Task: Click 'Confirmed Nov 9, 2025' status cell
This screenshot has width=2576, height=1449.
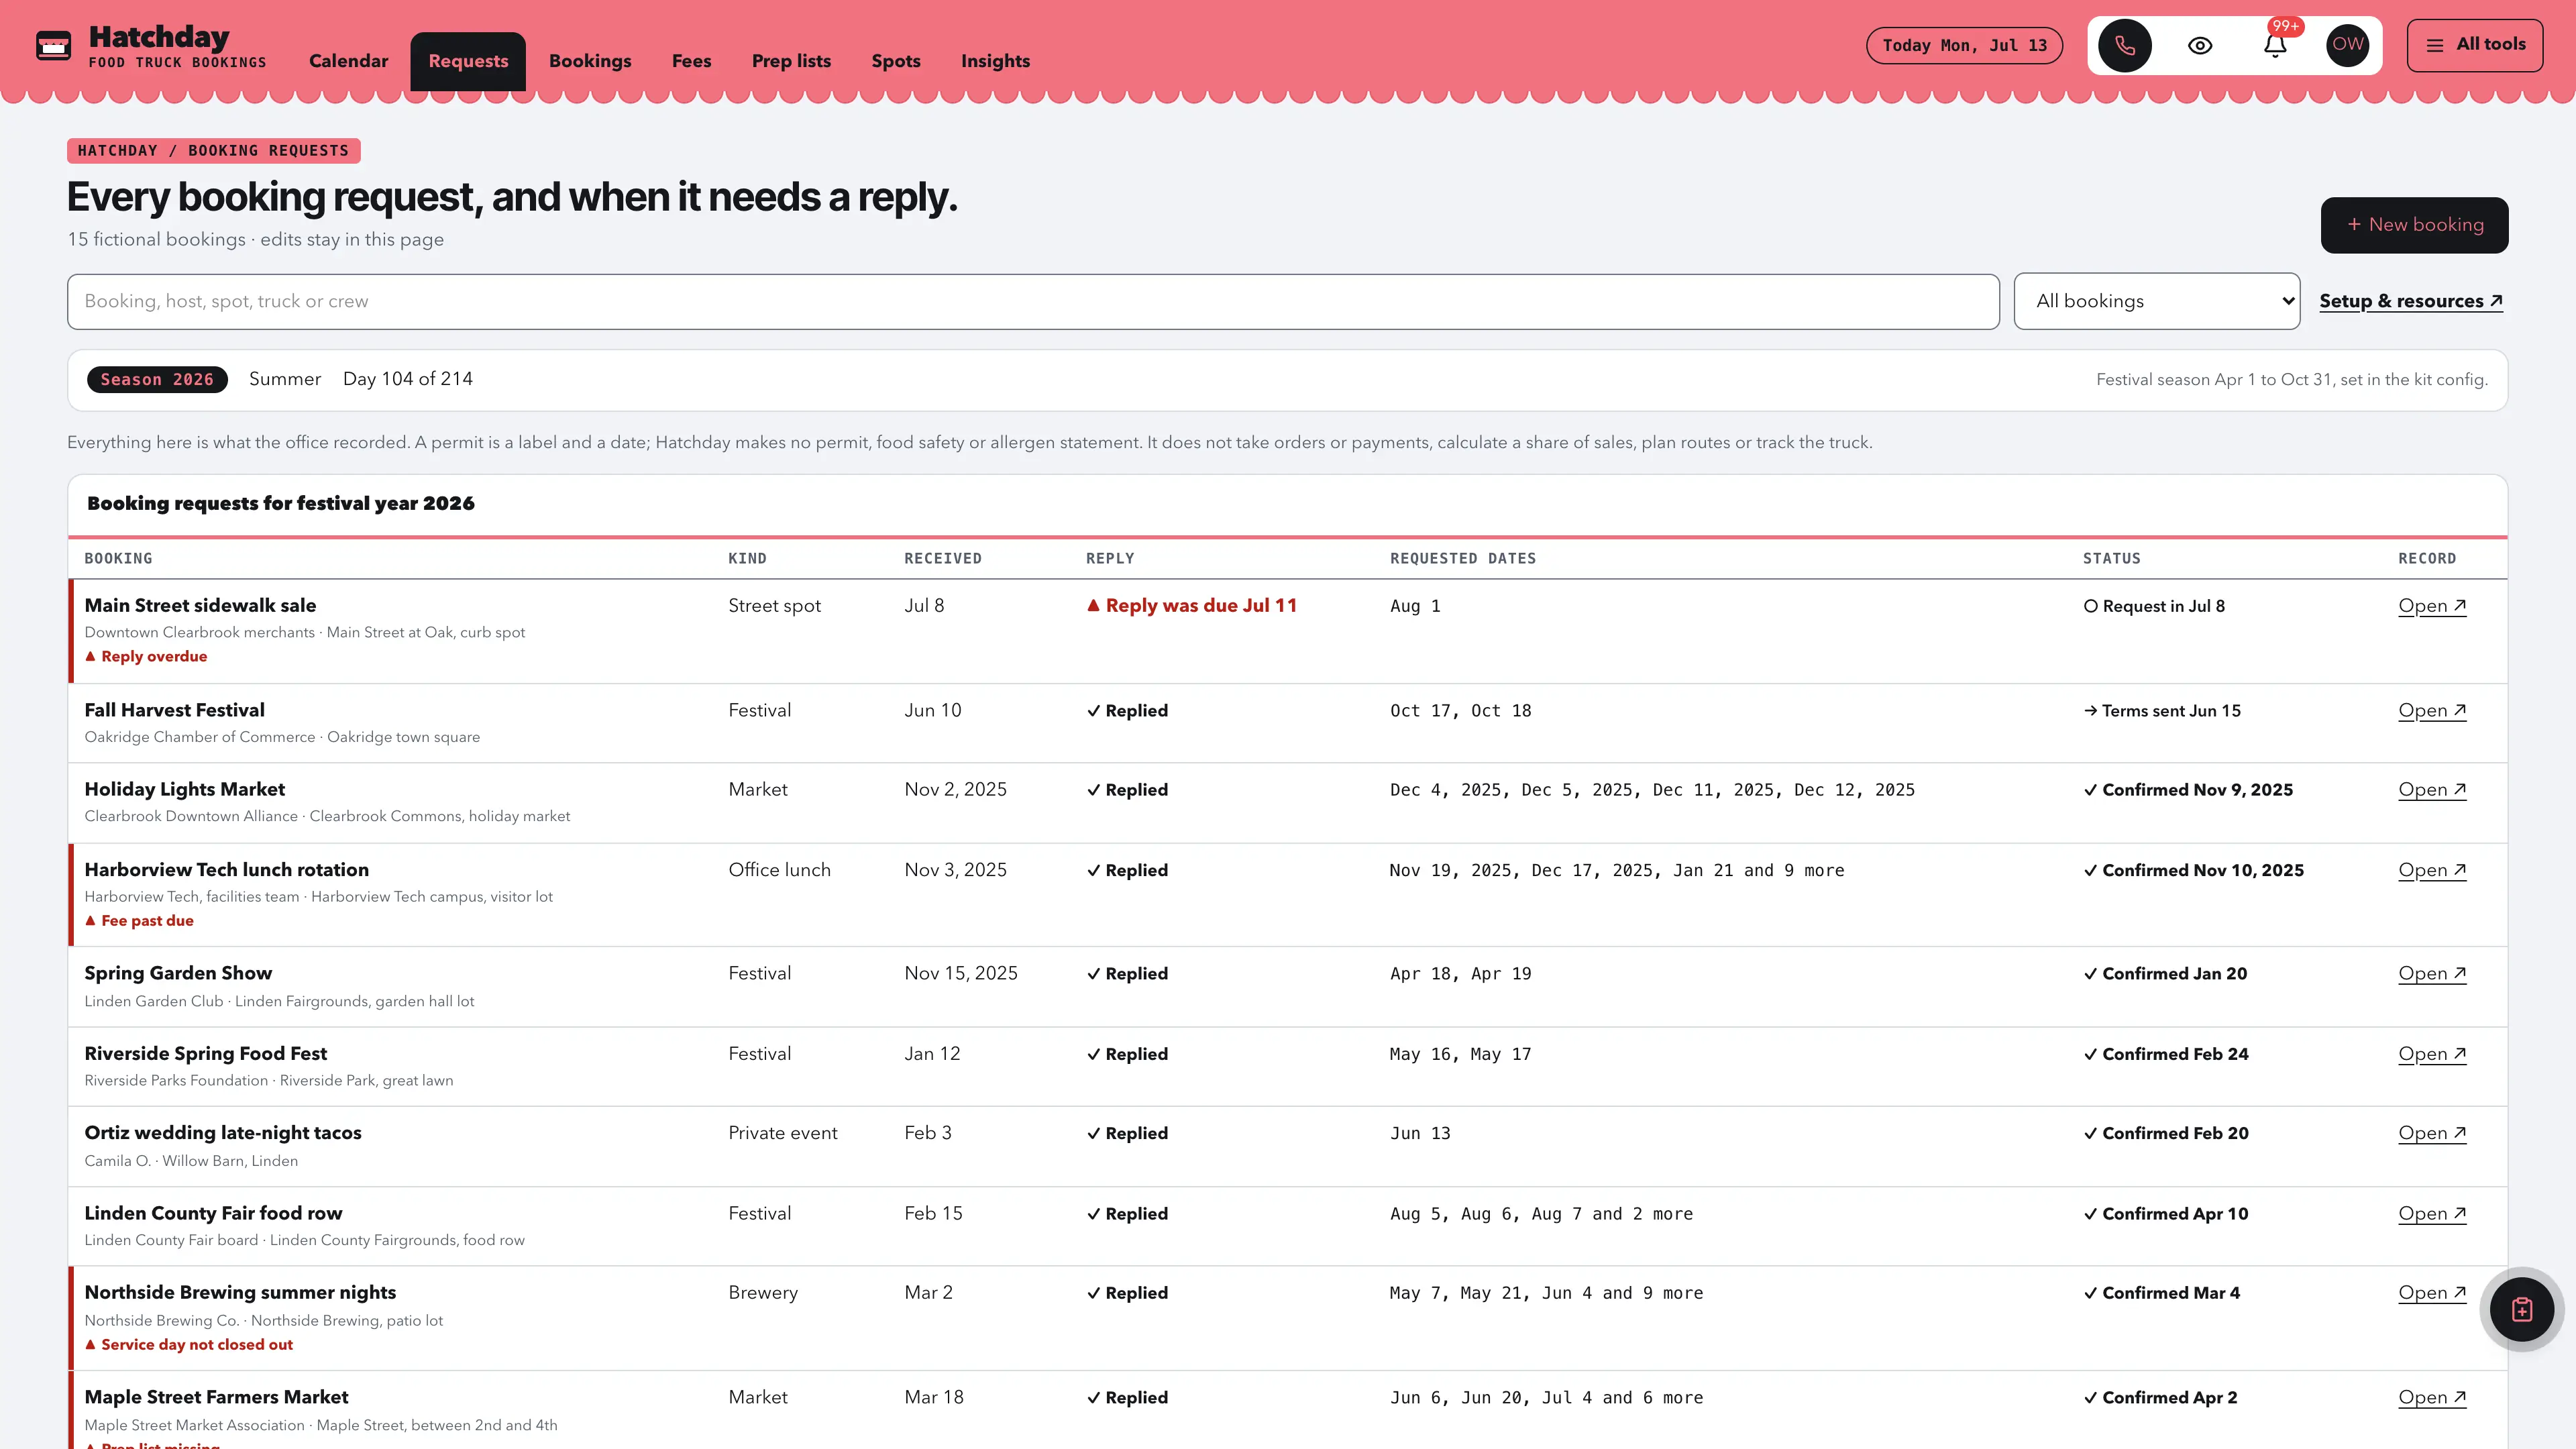Action: (2188, 790)
